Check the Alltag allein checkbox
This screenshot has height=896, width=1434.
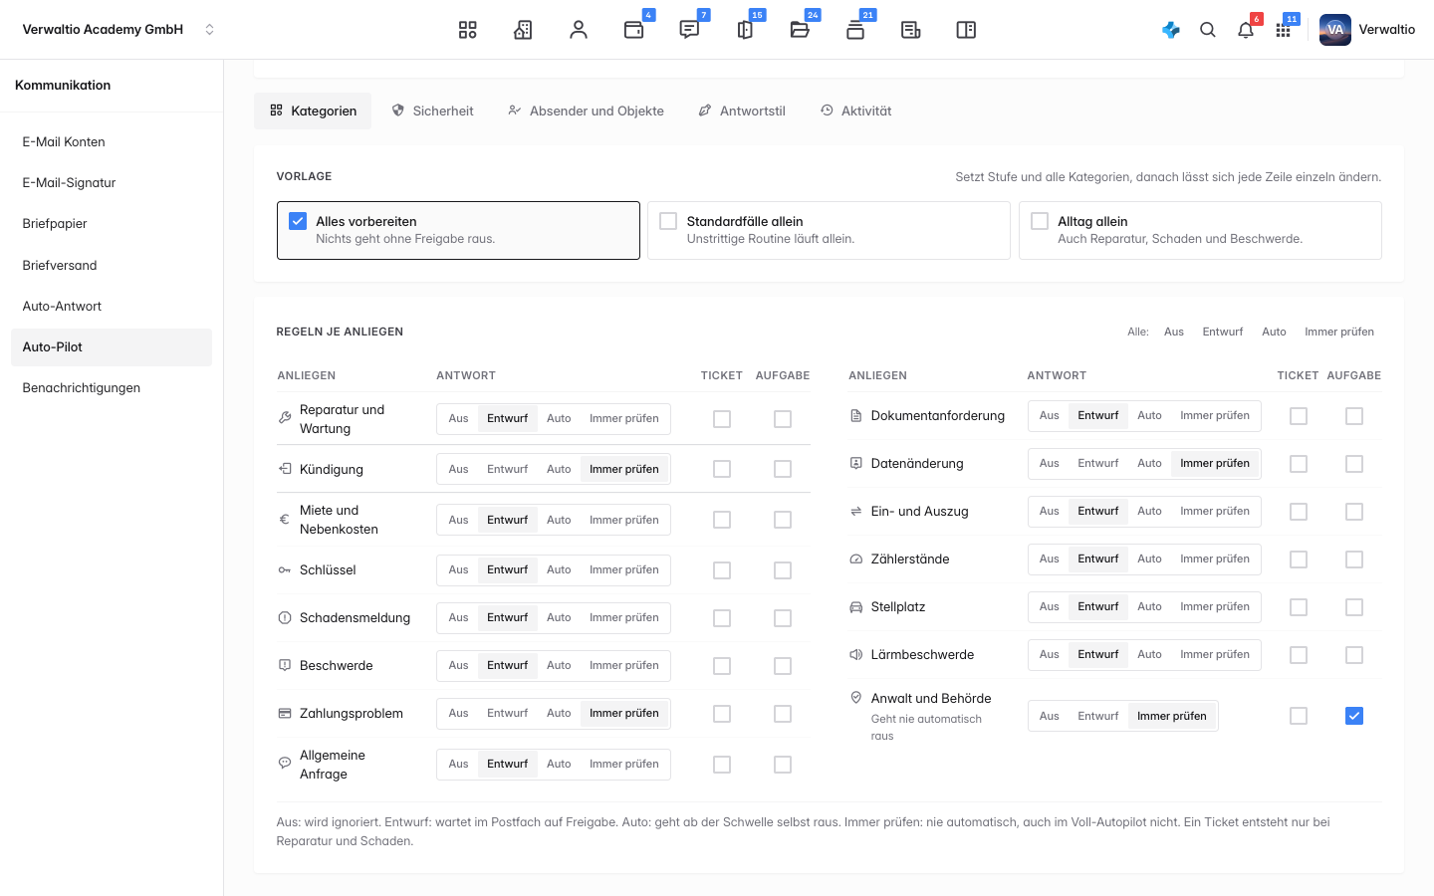[x=1040, y=221]
